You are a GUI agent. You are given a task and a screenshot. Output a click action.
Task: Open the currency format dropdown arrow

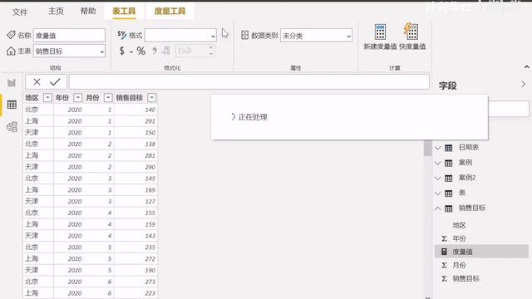pos(131,51)
